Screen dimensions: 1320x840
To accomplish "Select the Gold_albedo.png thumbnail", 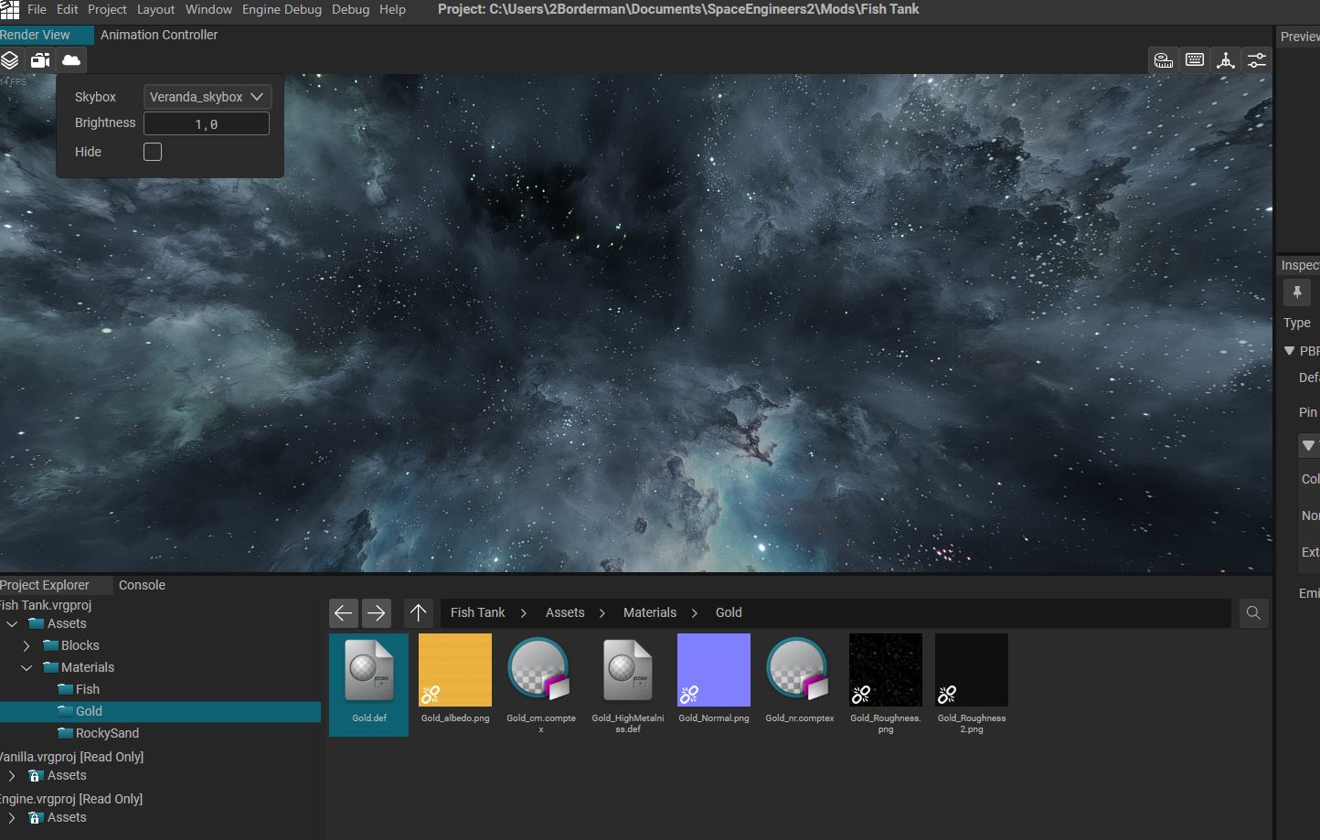I will click(455, 670).
